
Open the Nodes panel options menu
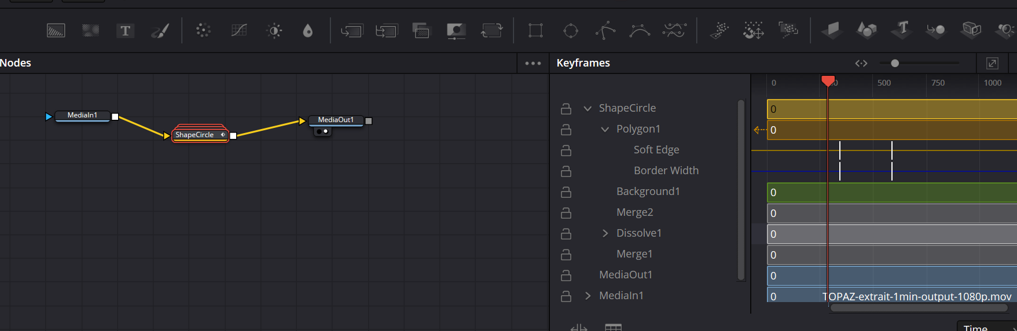pyautogui.click(x=533, y=63)
